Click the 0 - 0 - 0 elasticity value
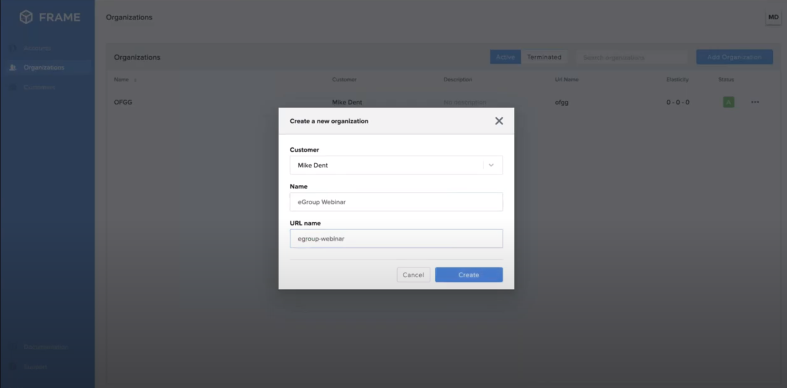Viewport: 787px width, 388px height. click(x=678, y=102)
